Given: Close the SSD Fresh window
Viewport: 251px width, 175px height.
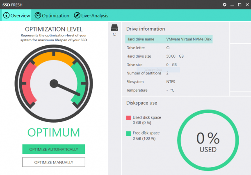Looking at the screenshot, I should 247,4.
